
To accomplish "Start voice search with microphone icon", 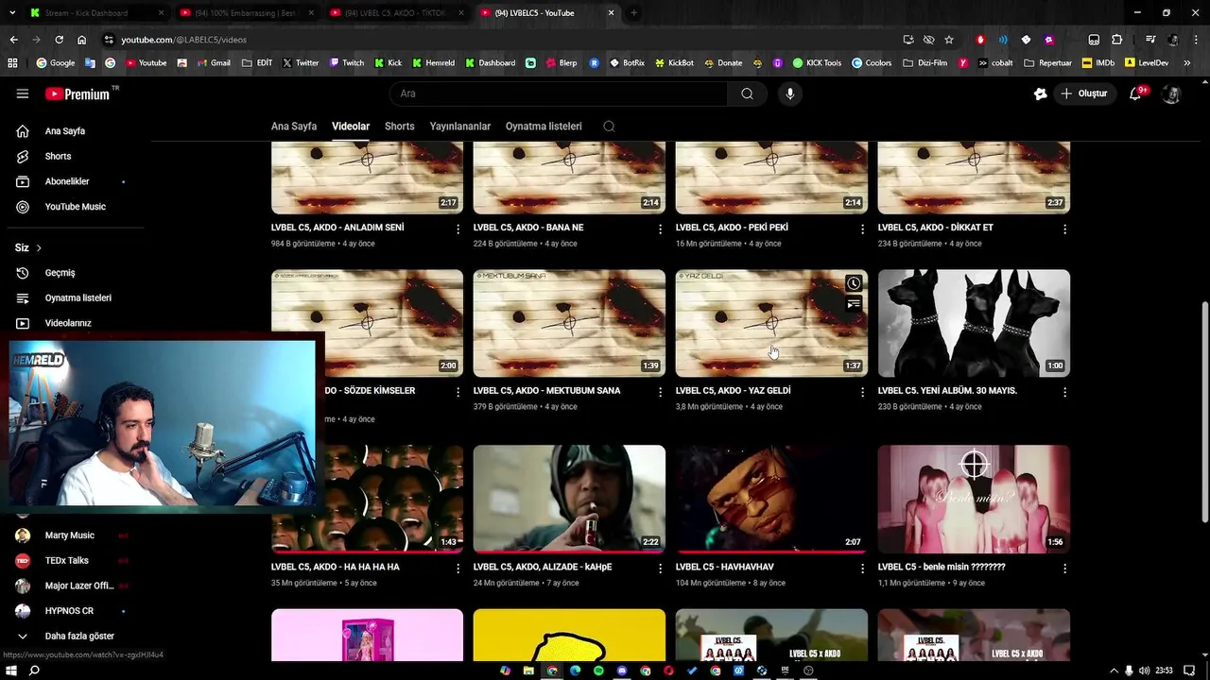I will click(790, 93).
